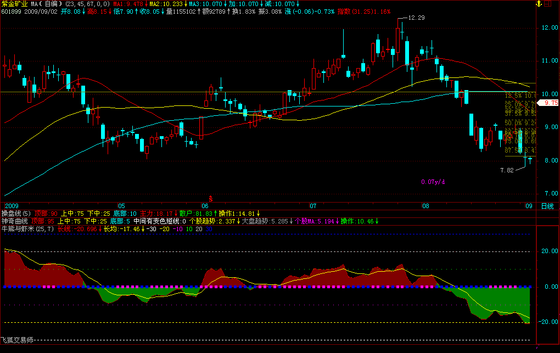Select the MA1:9.478 value

tap(128, 4)
